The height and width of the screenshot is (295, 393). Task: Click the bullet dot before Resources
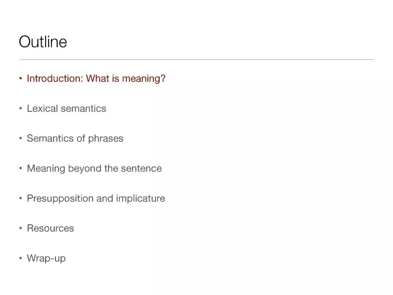(x=21, y=229)
